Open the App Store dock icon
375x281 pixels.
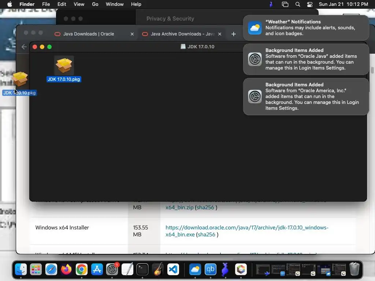pos(97,269)
